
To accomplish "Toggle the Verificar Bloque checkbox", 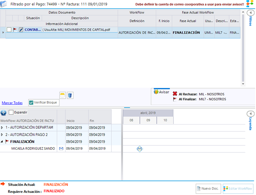I will (31, 102).
